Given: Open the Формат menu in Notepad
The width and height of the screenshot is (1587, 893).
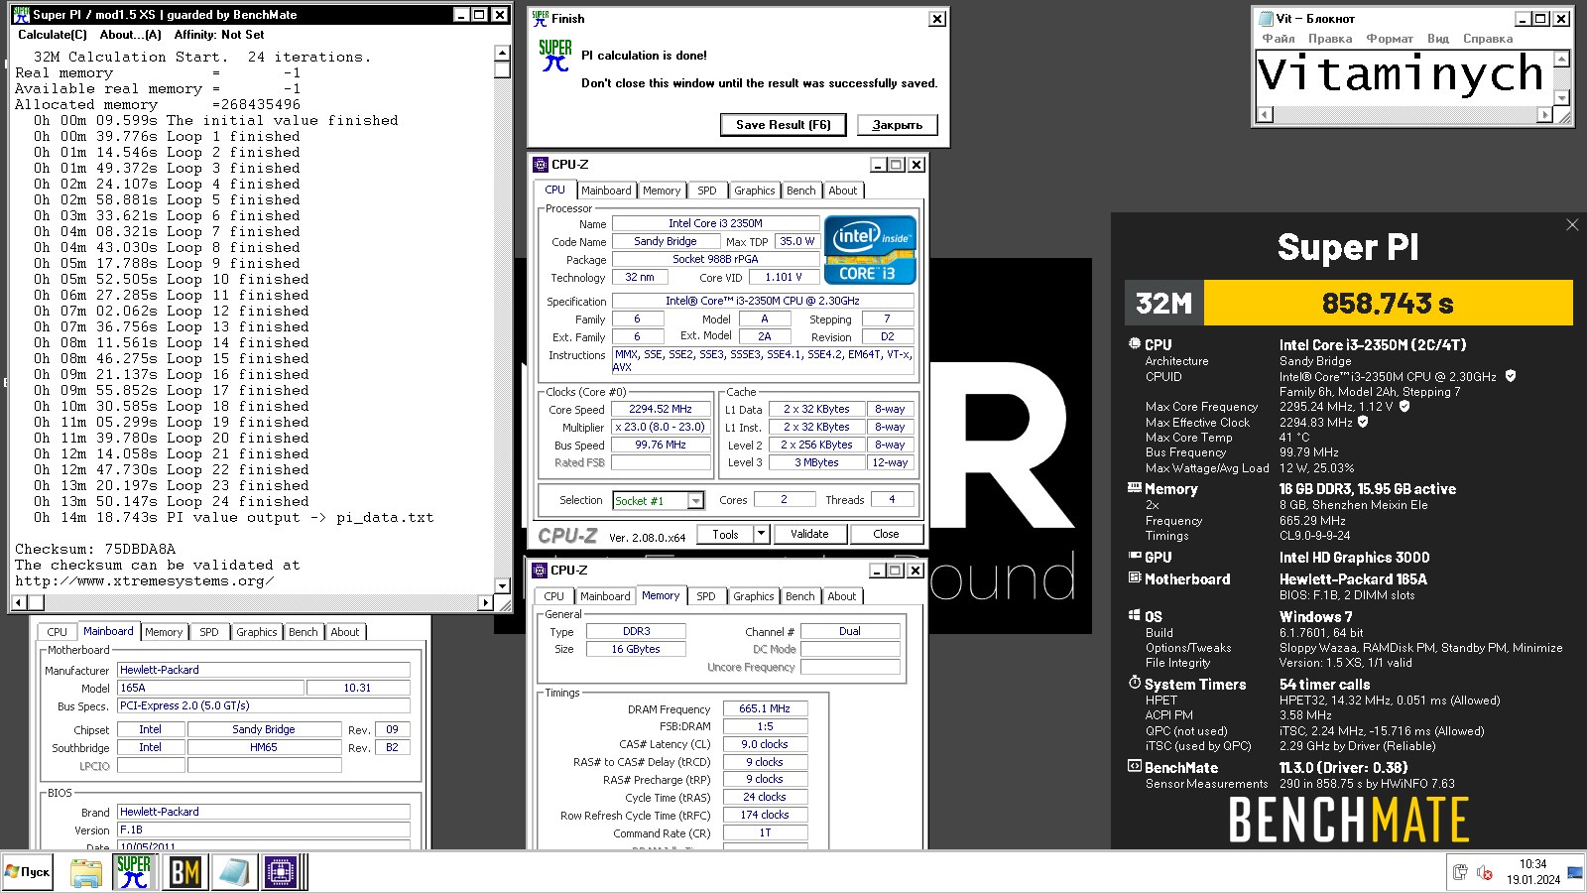Looking at the screenshot, I should click(x=1390, y=39).
